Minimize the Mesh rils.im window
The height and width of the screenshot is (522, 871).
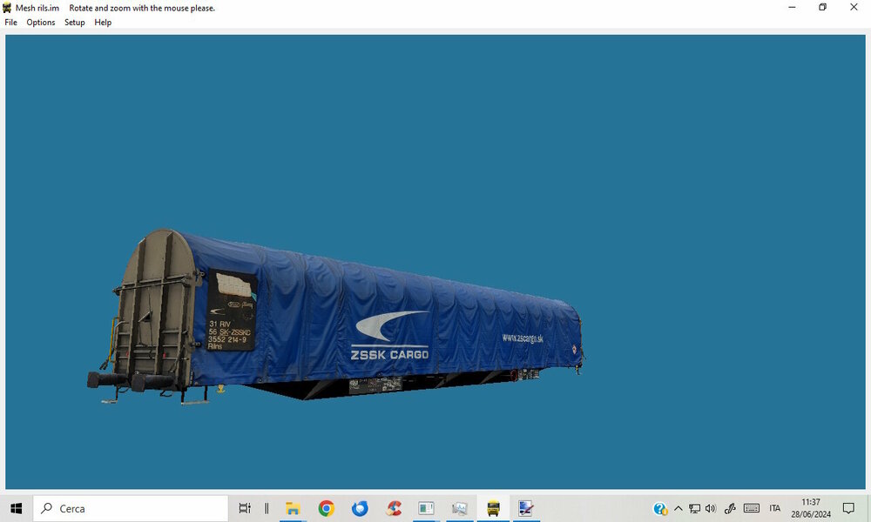pos(792,7)
